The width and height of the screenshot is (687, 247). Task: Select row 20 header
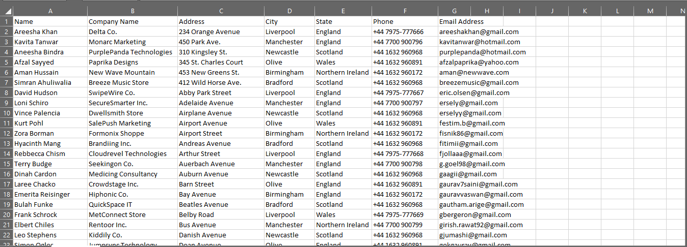6,215
